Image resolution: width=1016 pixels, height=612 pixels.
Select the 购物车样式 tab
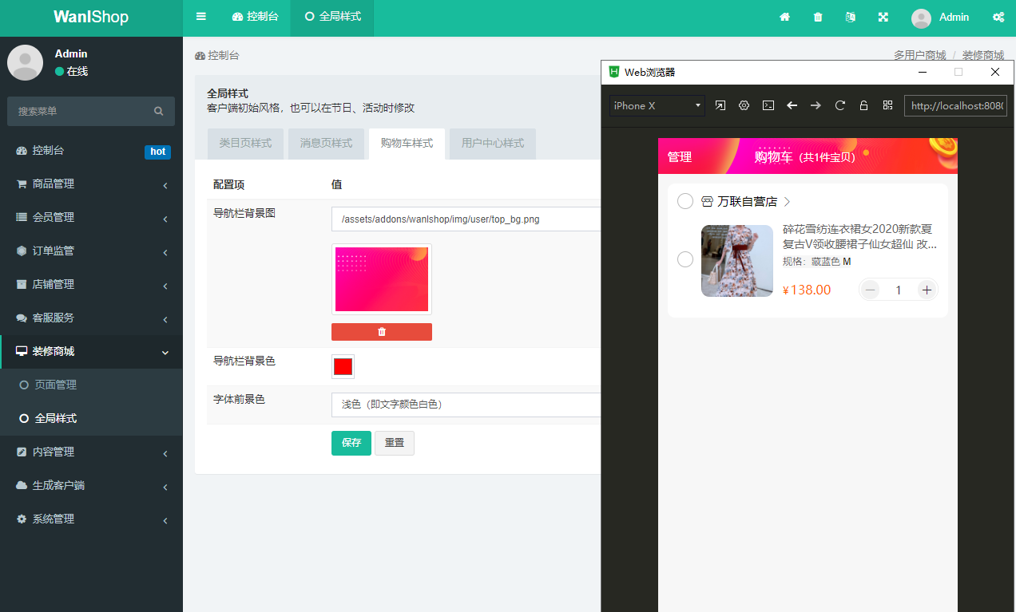click(x=407, y=144)
